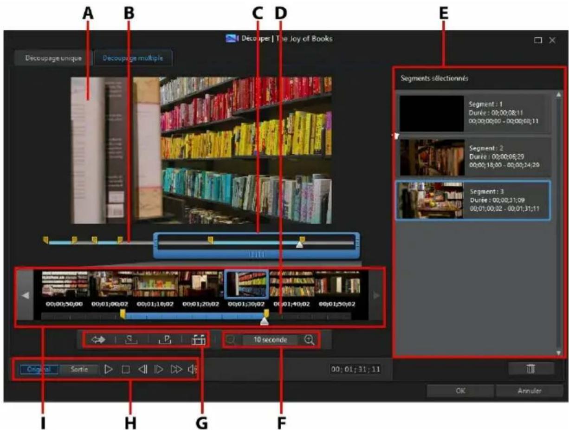Click the scene detection filmstrip icon

pyautogui.click(x=198, y=340)
